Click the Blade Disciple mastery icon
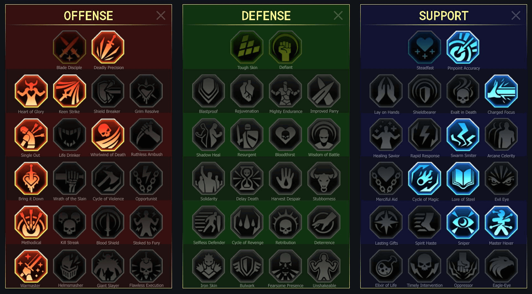532x294 pixels. pos(70,47)
